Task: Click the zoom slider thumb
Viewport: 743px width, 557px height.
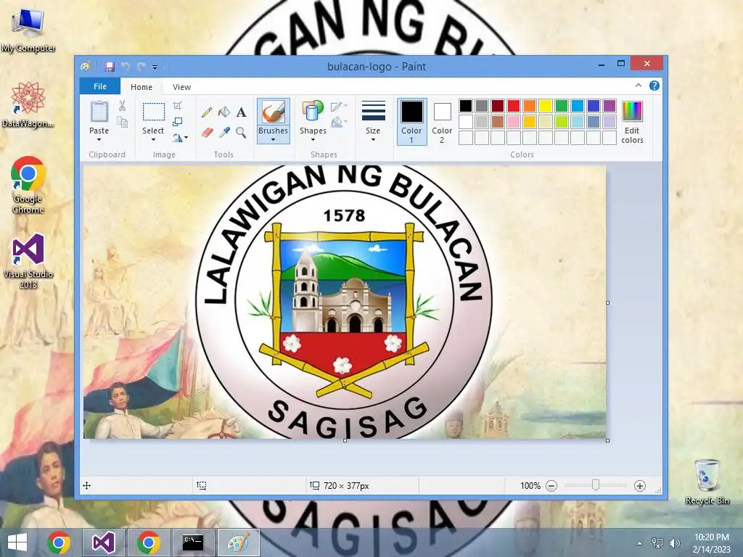Action: point(596,485)
